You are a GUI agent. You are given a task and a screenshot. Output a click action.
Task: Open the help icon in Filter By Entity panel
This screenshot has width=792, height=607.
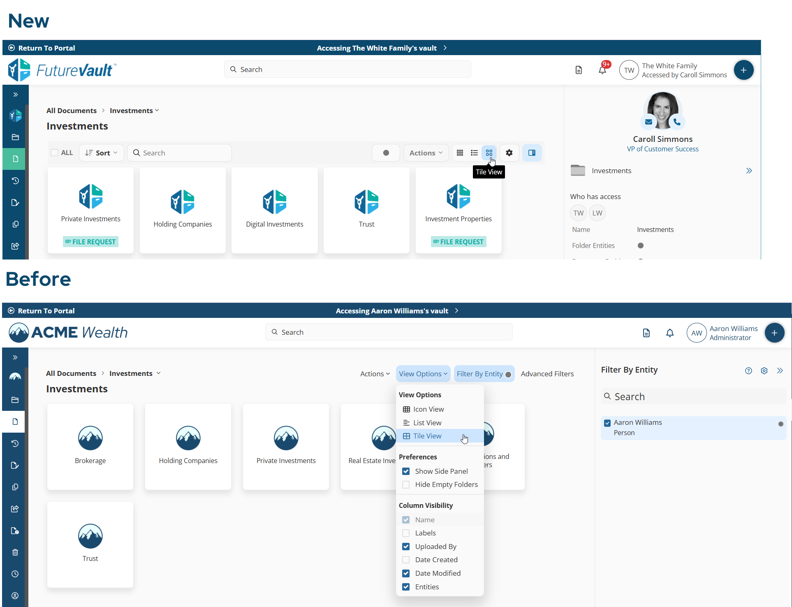coord(748,371)
